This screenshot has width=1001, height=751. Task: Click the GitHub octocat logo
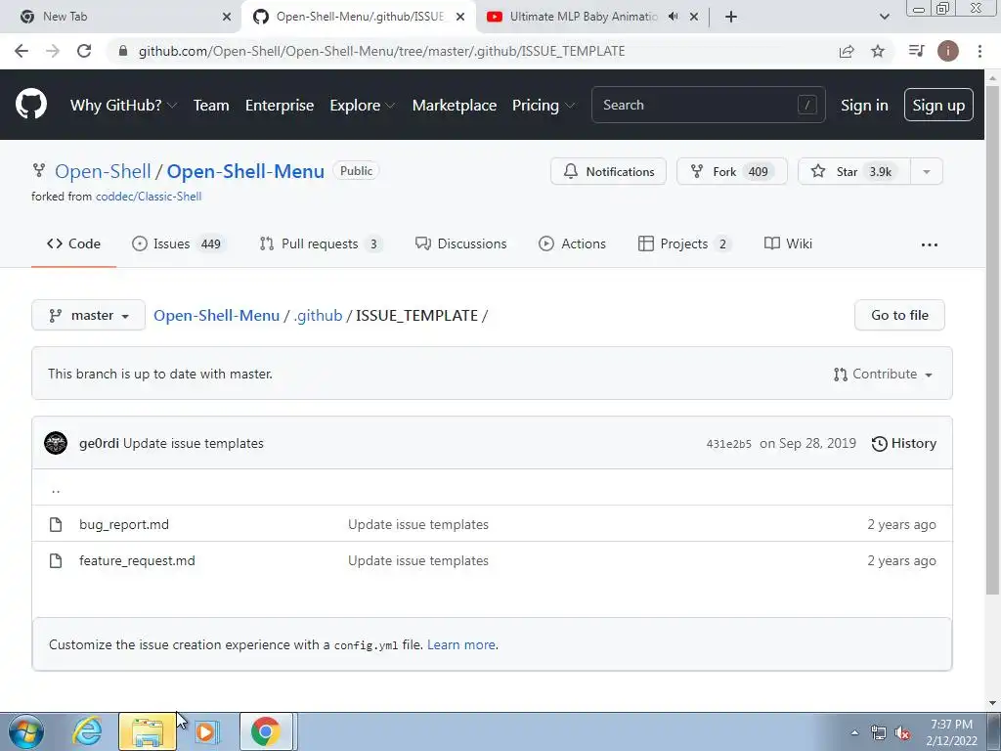pyautogui.click(x=30, y=105)
